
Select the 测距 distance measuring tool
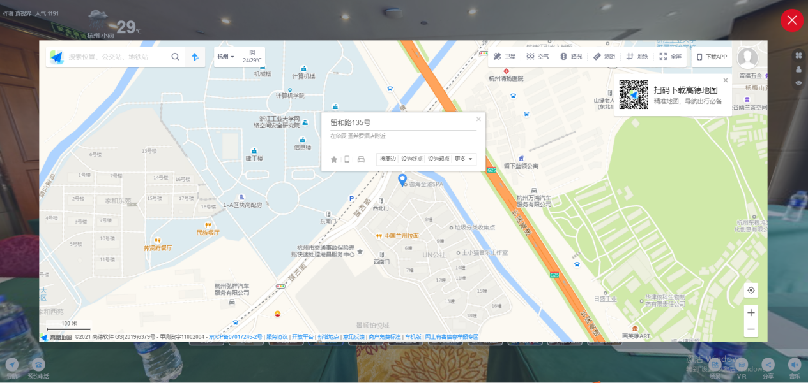click(x=604, y=57)
